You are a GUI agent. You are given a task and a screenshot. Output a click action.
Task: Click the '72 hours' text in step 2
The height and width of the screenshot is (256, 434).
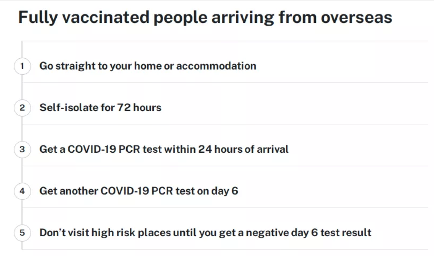click(x=139, y=108)
